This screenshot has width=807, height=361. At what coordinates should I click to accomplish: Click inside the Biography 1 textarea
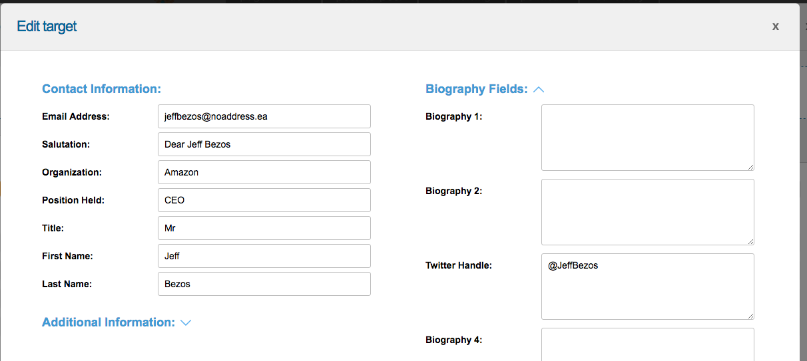coord(647,138)
